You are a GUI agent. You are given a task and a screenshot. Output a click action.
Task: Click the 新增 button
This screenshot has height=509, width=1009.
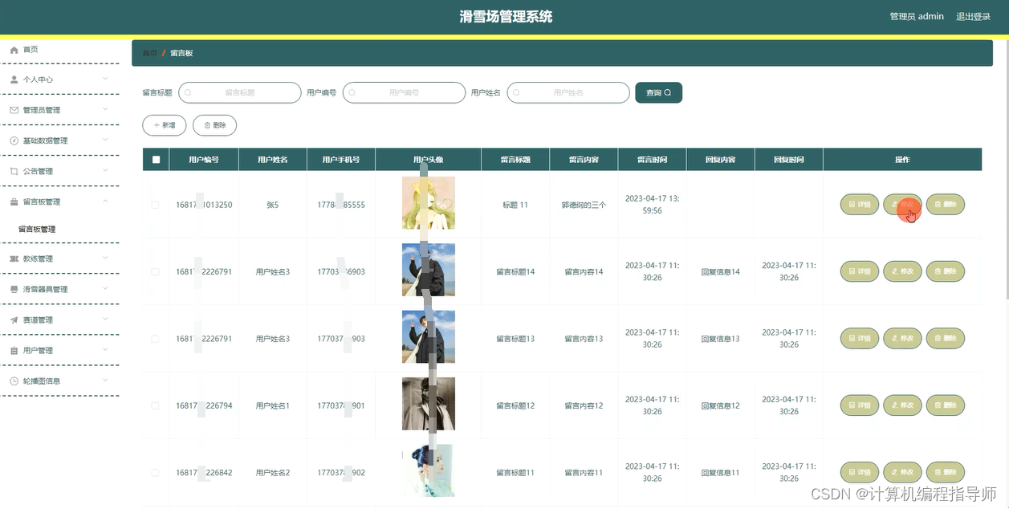point(164,125)
